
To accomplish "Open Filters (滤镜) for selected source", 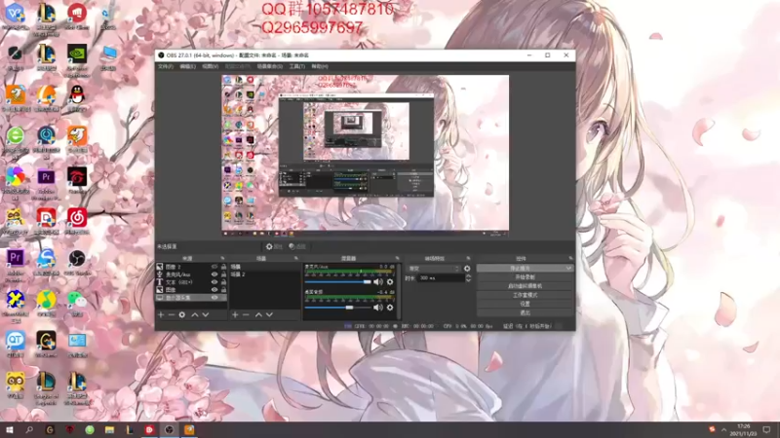I will (297, 246).
